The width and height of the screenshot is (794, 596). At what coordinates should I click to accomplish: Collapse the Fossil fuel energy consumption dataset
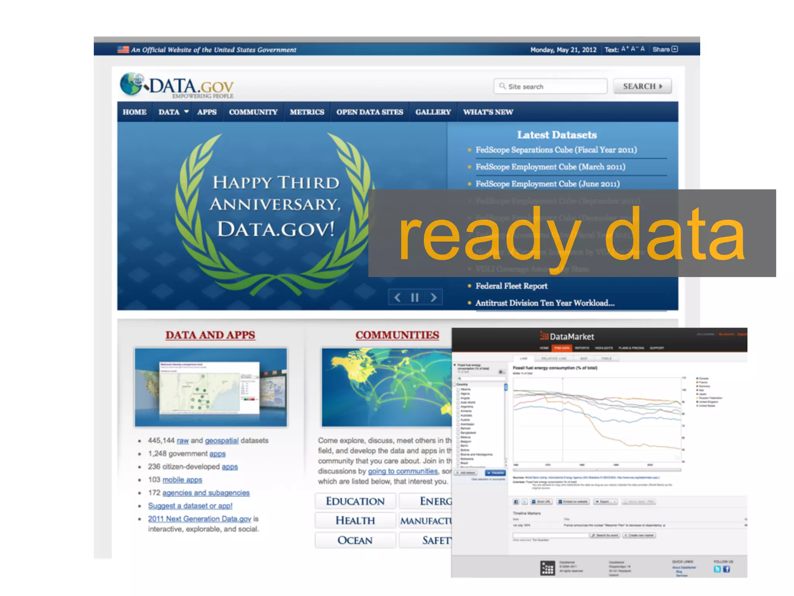[x=455, y=365]
